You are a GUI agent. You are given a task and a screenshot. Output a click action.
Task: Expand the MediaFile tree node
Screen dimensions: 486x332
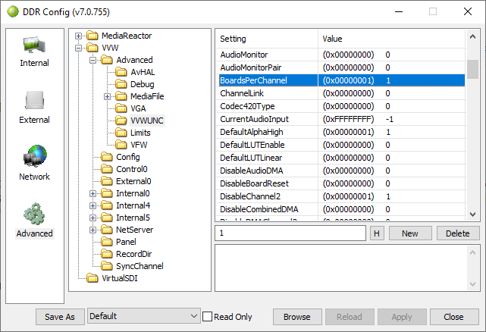click(107, 97)
